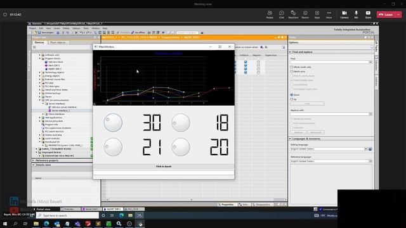This screenshot has width=406, height=228.
Task: Collapse the Program blocks tree node
Action: 40,58
